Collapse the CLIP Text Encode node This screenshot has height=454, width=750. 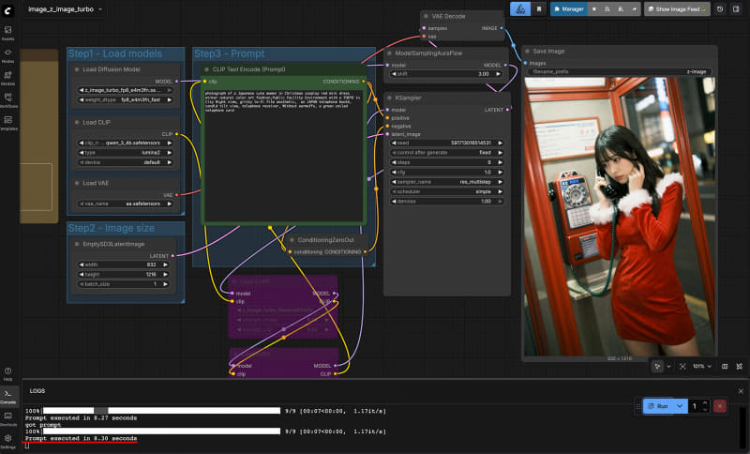click(x=206, y=69)
